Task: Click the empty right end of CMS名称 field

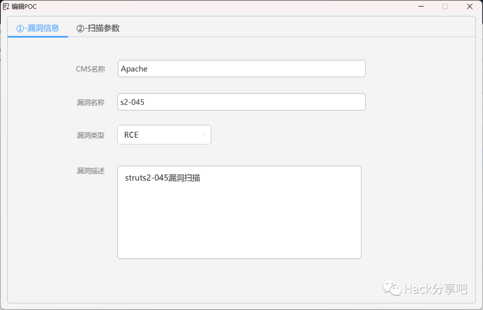Action: pos(340,69)
